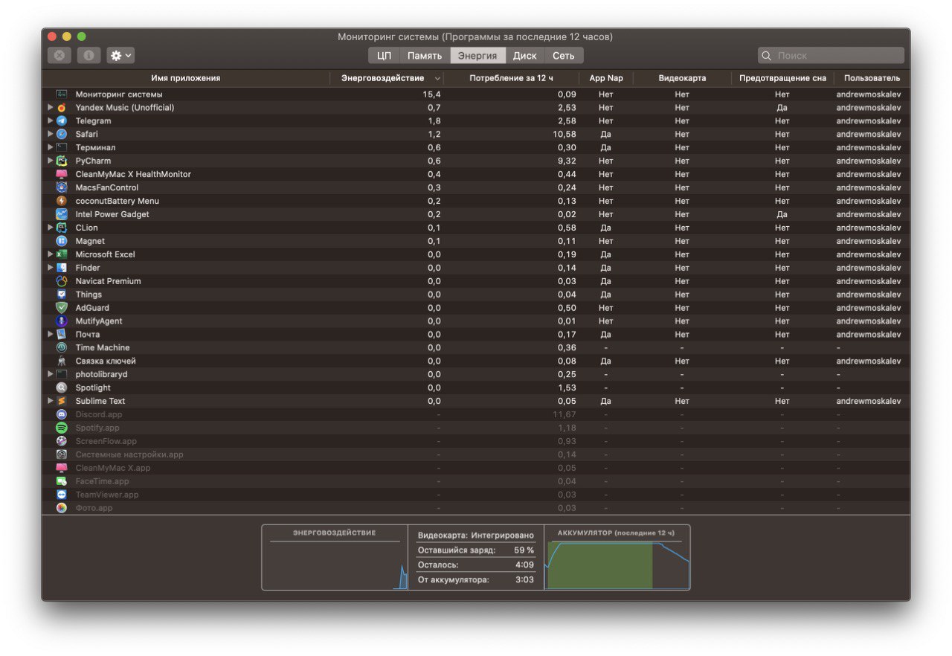Expand the photolibraryd row
This screenshot has height=656, width=952.
tap(51, 374)
